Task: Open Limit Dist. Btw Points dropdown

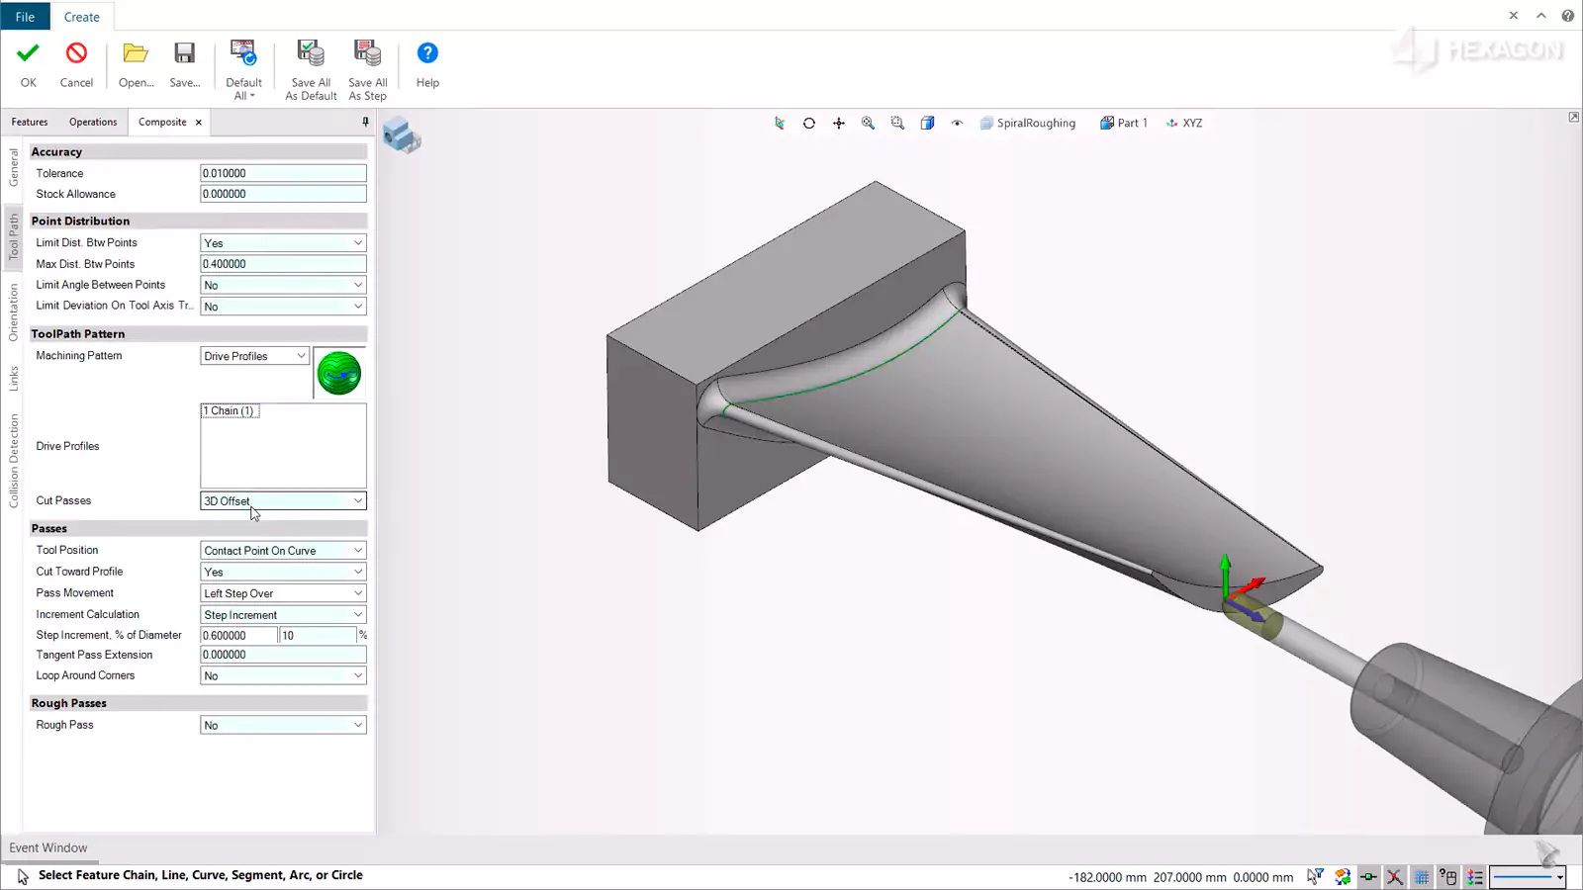Action: pos(283,243)
